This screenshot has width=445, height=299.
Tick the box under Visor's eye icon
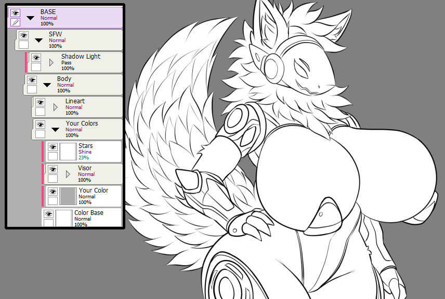(x=53, y=179)
